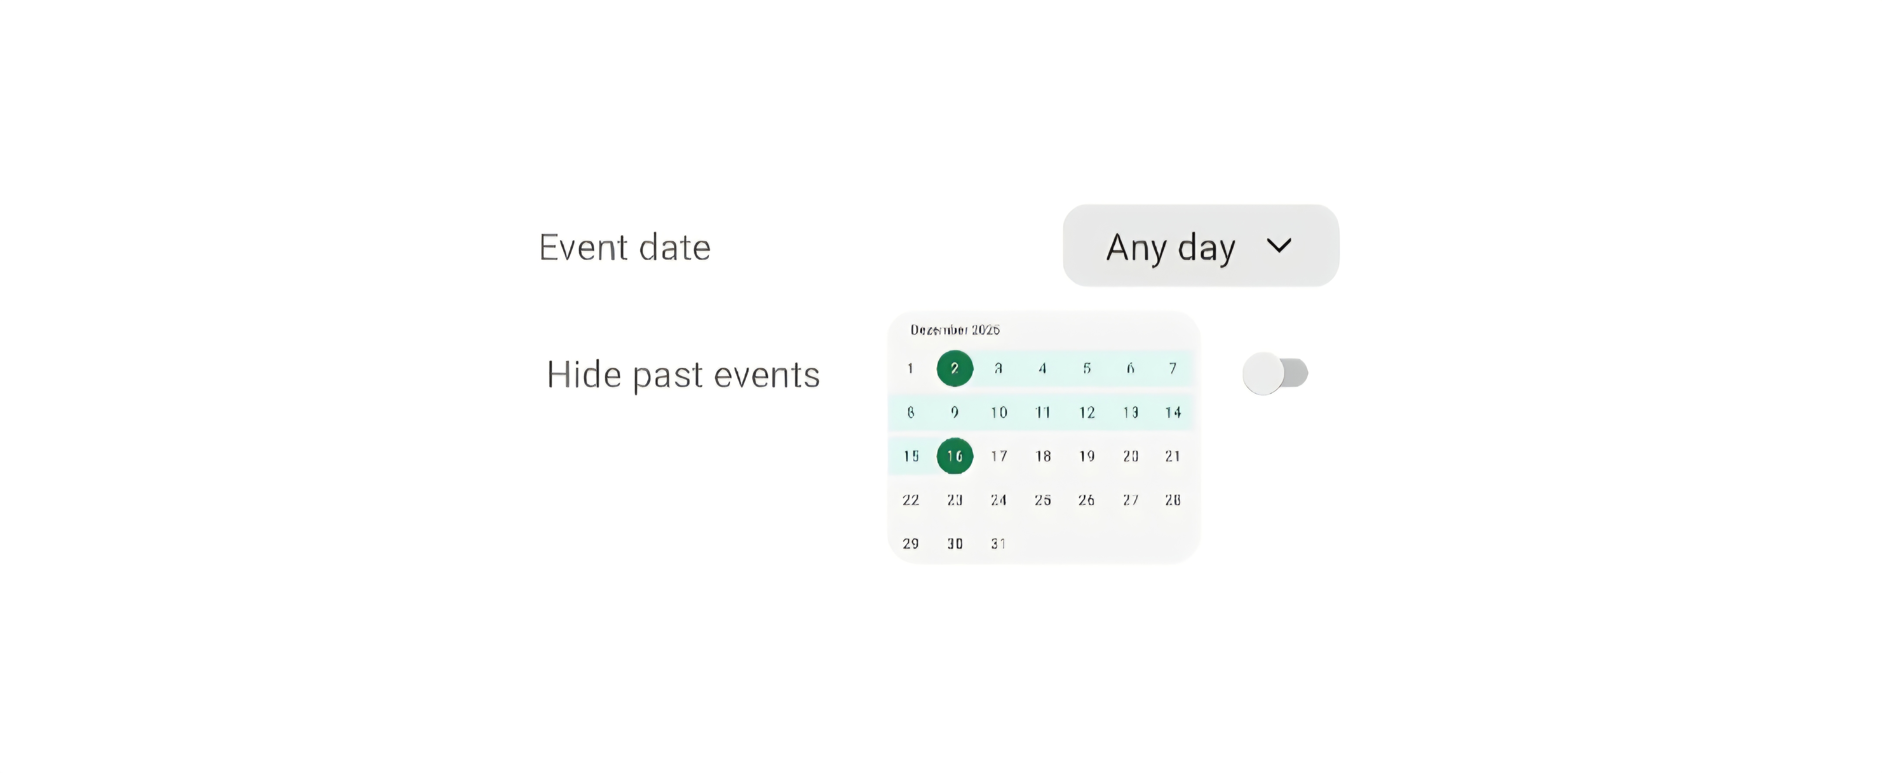Pick day 15 in the calendar

coord(911,456)
